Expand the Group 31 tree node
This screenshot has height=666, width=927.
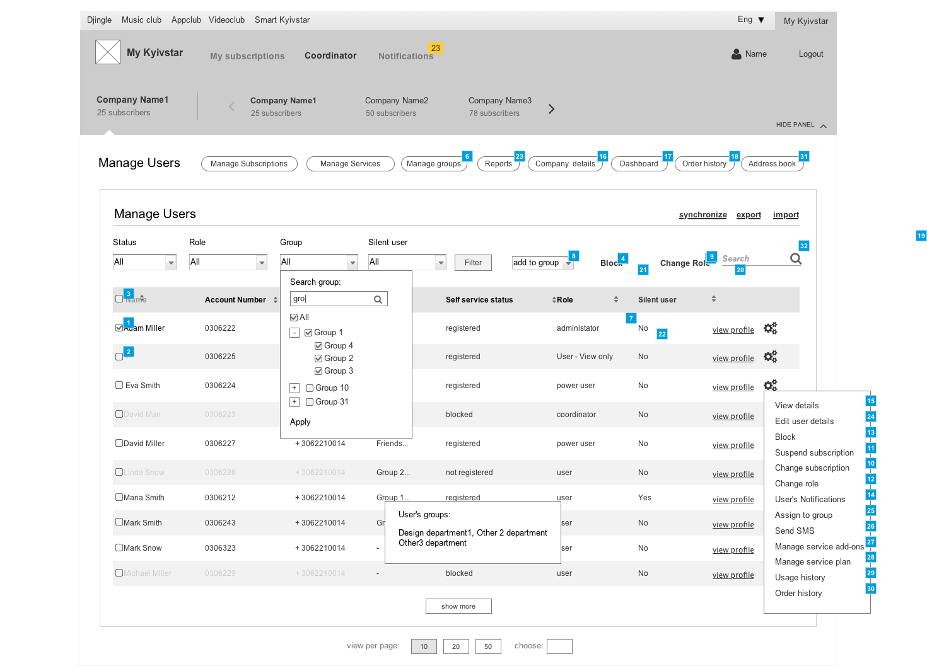click(294, 402)
